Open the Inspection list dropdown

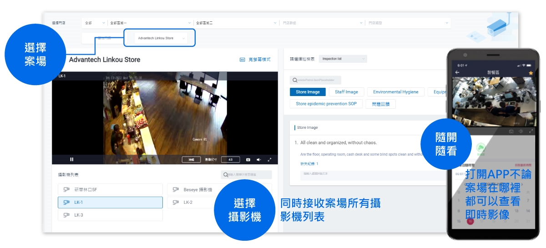point(343,59)
